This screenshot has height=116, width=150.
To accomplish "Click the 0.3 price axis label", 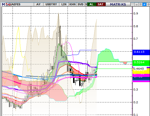I will (x=136, y=90).
